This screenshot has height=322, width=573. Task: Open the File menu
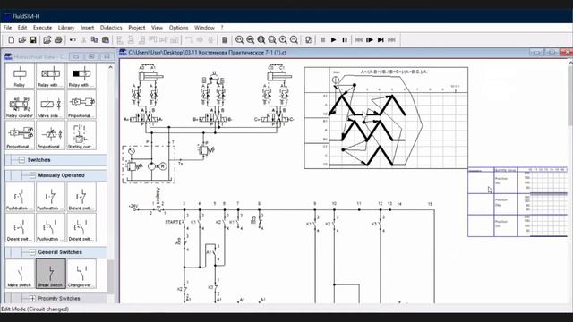tap(8, 28)
